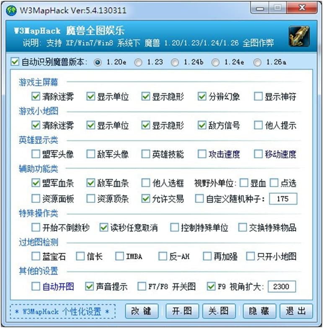Enable the 点选 checkbox for 视野外单位
Viewport: 323px width, 328px height.
[x=274, y=183]
